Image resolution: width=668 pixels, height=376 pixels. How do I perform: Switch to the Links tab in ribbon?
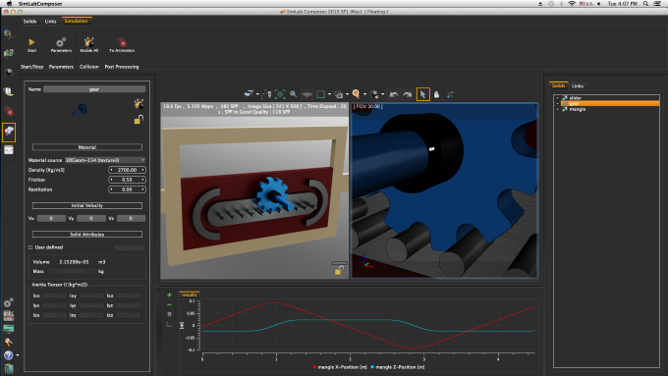pyautogui.click(x=50, y=22)
